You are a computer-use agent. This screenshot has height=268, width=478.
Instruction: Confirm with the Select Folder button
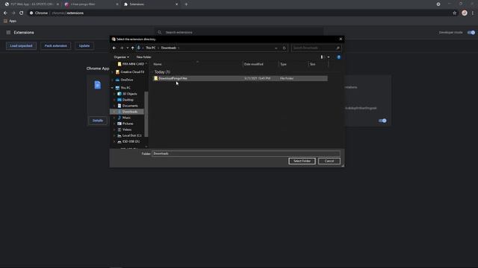tap(302, 161)
